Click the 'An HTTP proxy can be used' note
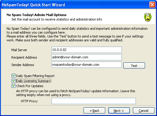 [76, 93]
